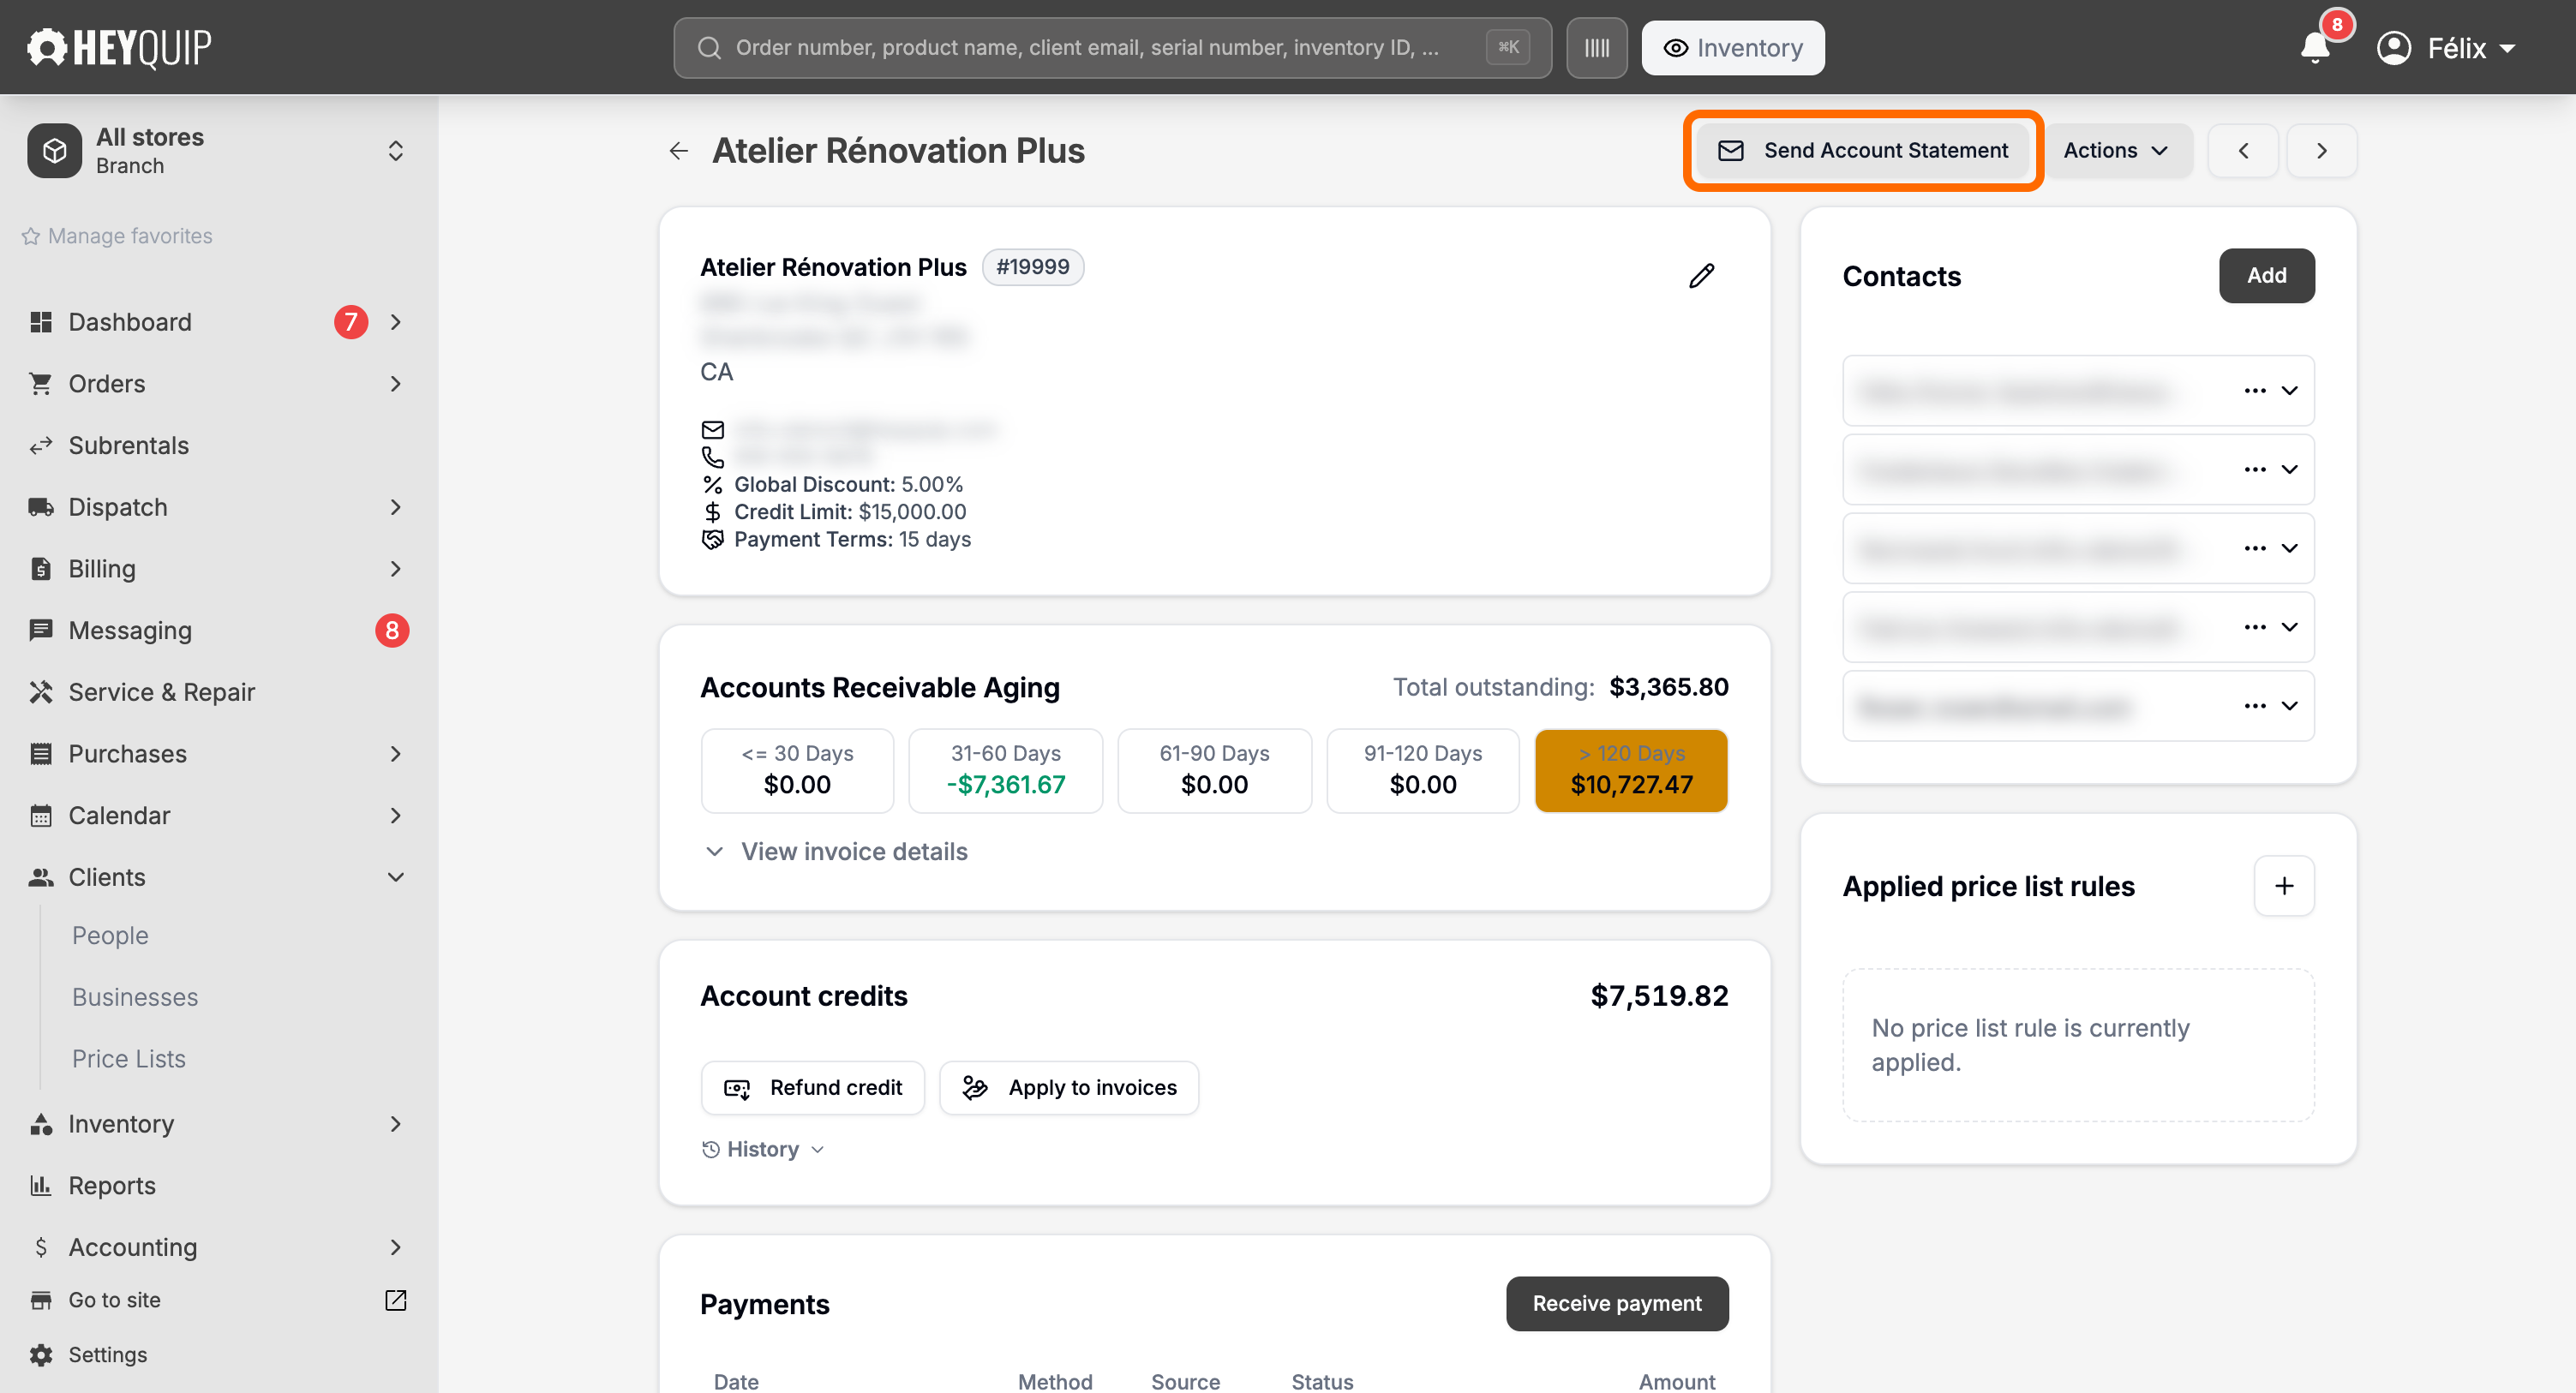Open options menu of first contact
The height and width of the screenshot is (1393, 2576).
pyautogui.click(x=2254, y=390)
